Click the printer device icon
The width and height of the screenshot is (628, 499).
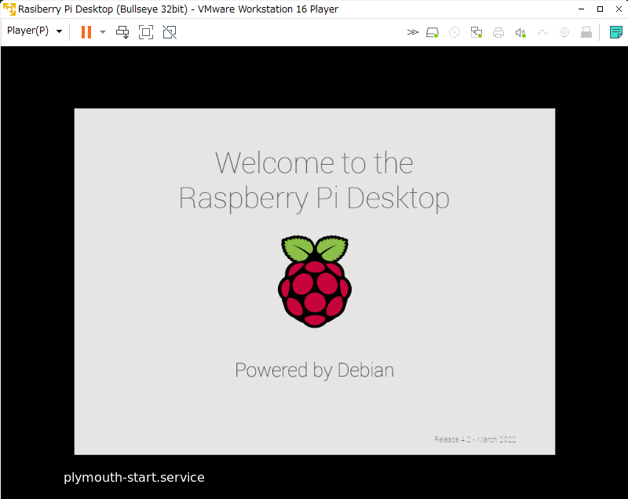pos(498,32)
